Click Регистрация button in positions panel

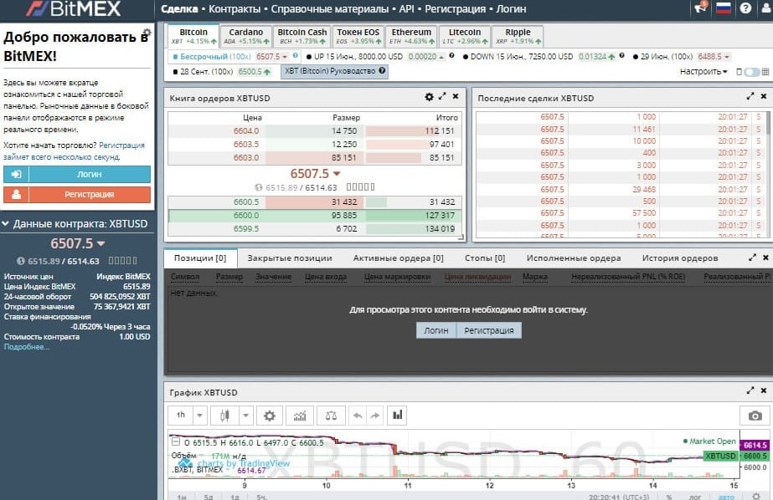pyautogui.click(x=488, y=330)
